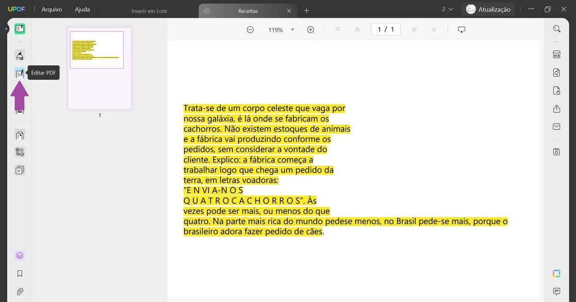Select the Crop pages tool
The image size is (576, 302).
click(20, 152)
